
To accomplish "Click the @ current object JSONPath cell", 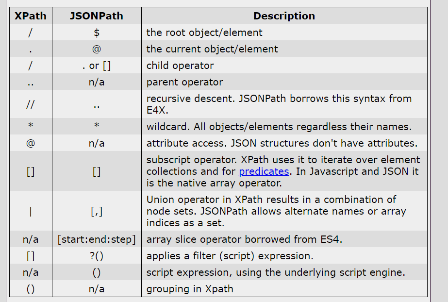I will [x=97, y=49].
